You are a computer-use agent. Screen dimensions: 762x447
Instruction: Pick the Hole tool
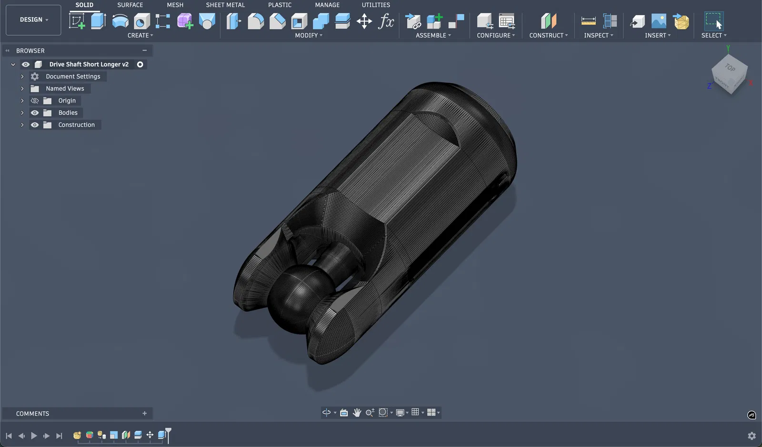coord(142,21)
